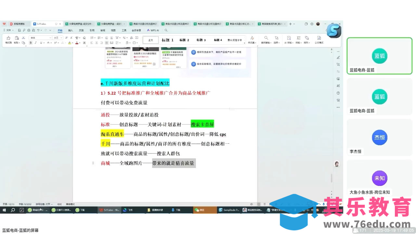Click the cut scissors icon

pyautogui.click(x=23, y=38)
